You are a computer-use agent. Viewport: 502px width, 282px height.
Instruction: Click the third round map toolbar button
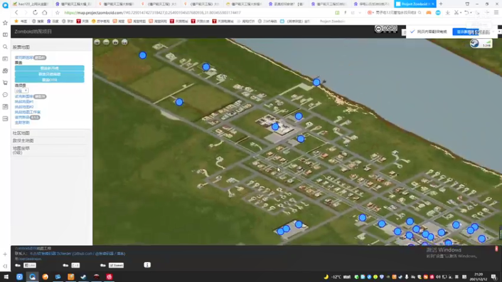tap(115, 42)
